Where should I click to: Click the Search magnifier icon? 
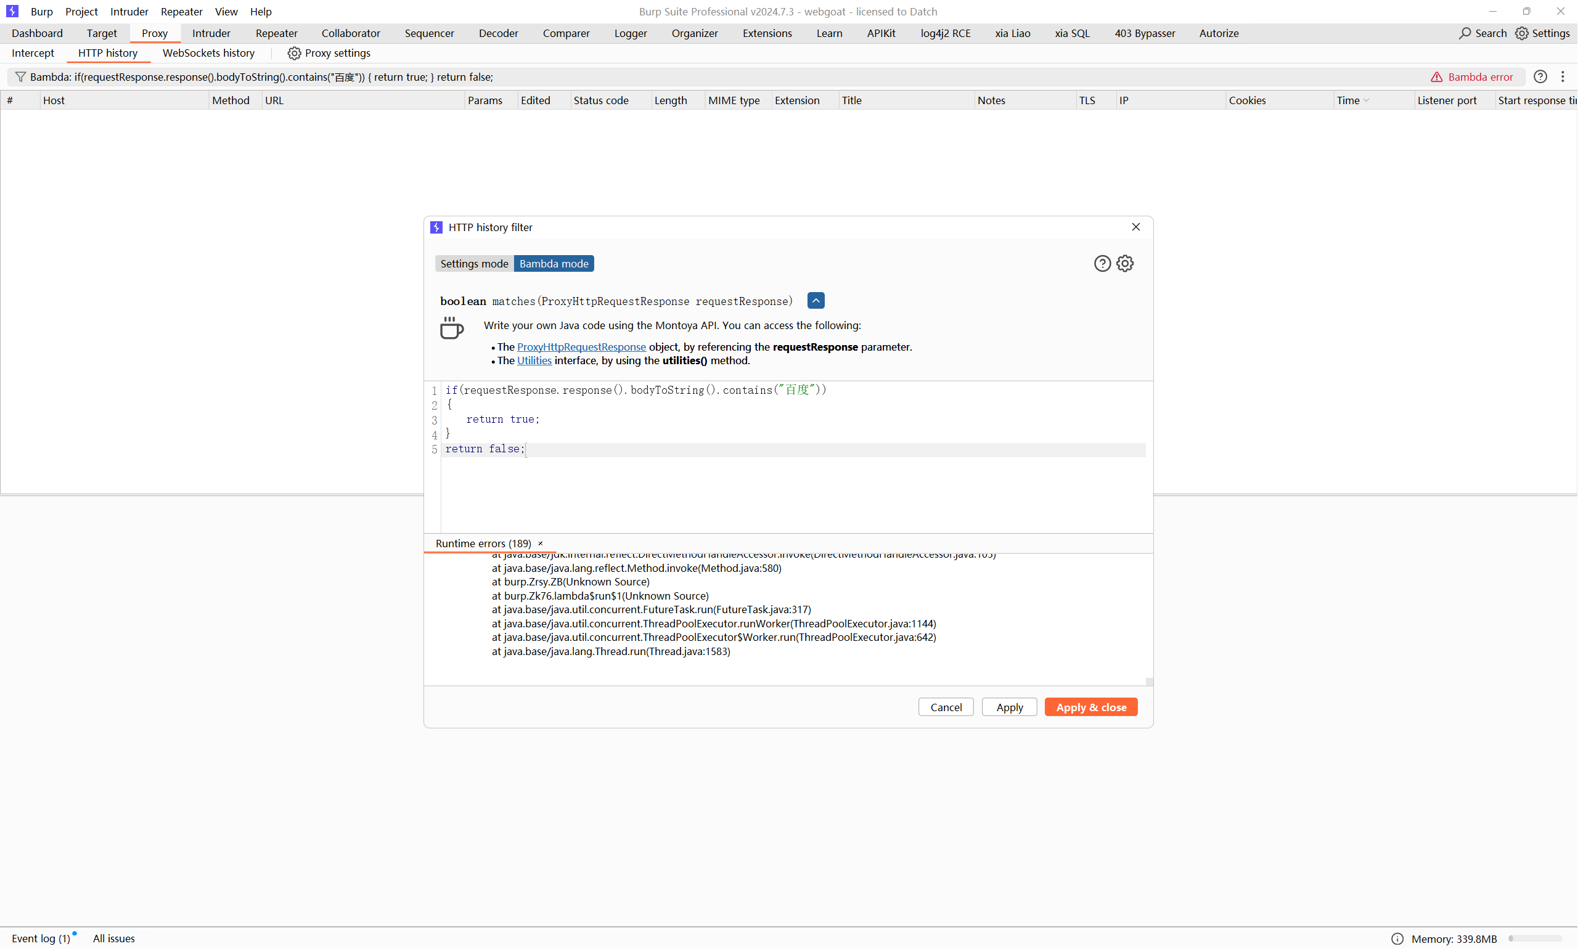click(x=1465, y=33)
